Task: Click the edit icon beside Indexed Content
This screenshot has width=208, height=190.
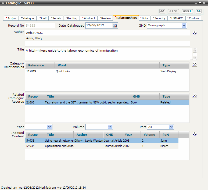Action: (x=195, y=134)
